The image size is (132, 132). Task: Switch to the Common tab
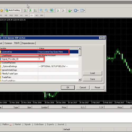pos(8,43)
